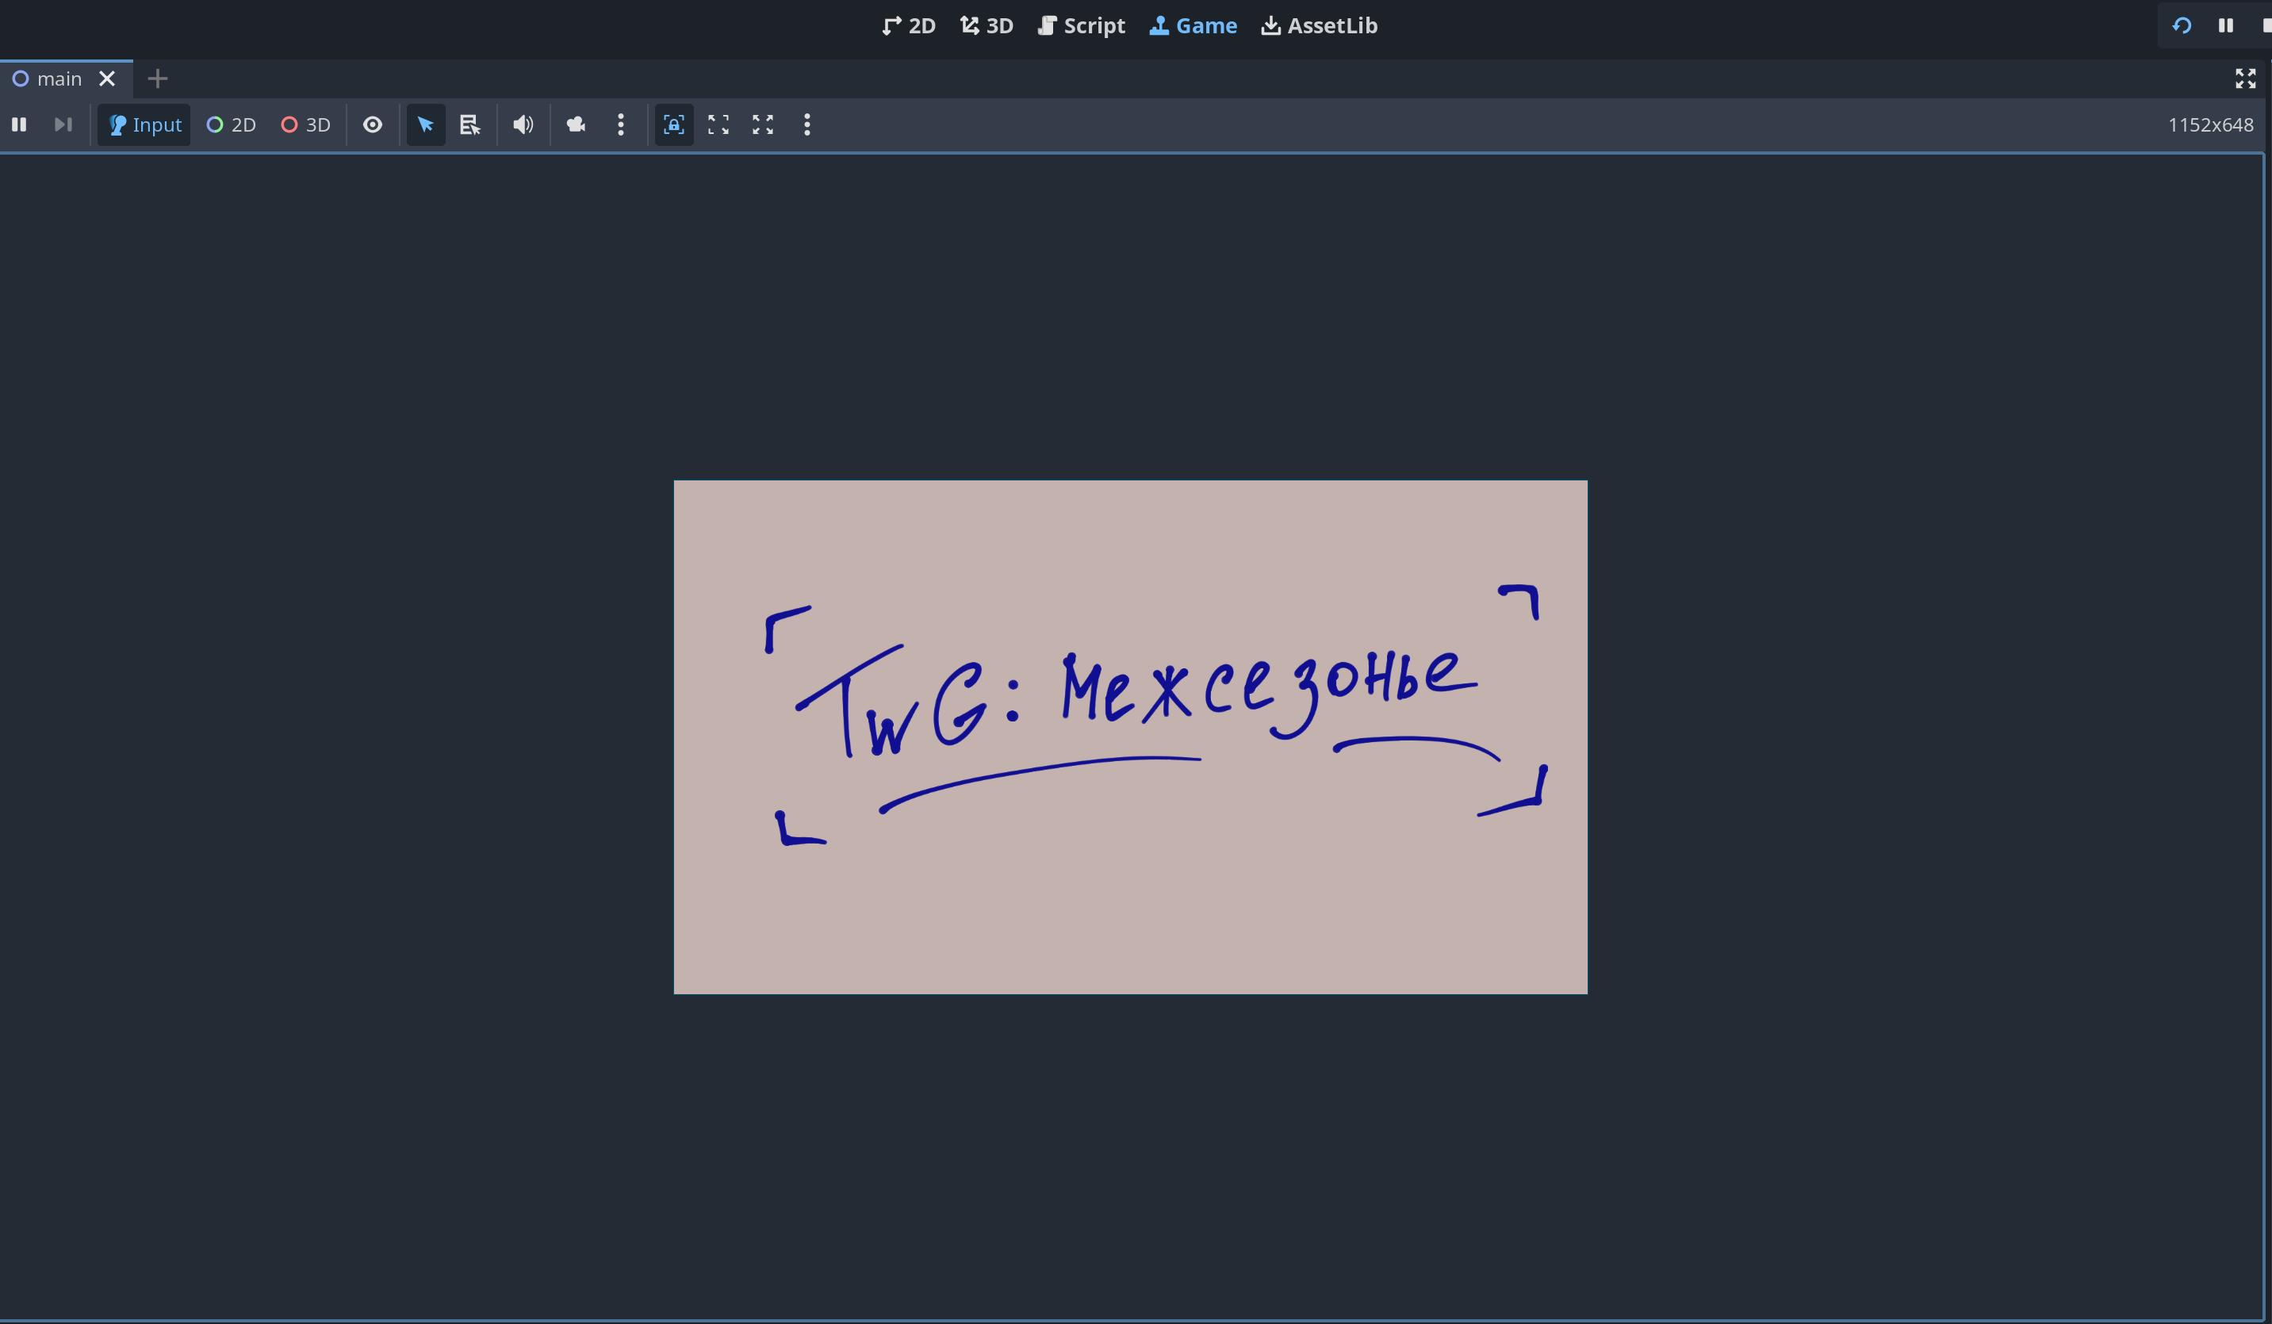Open the AssetLib workspace
This screenshot has height=1324, width=2272.
tap(1319, 25)
